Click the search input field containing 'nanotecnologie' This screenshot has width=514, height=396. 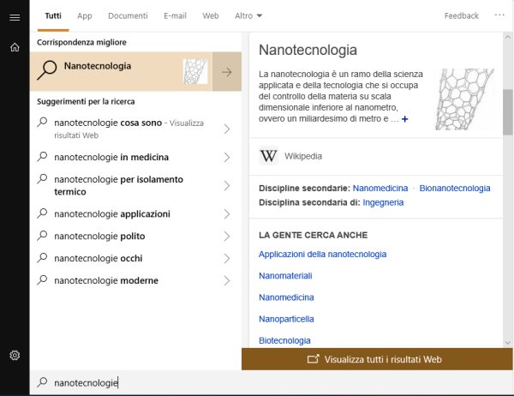pyautogui.click(x=272, y=382)
